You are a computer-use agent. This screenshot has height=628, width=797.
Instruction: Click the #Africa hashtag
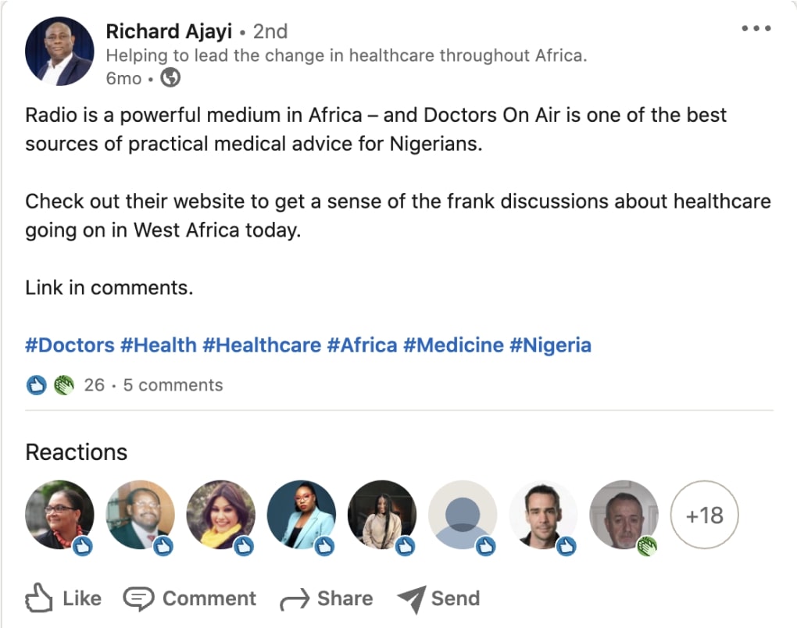[362, 345]
